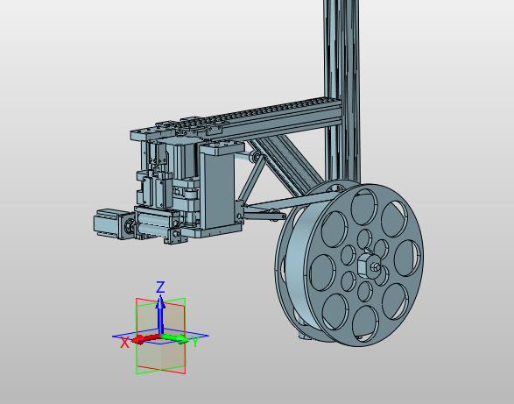Click the Y axis label
The height and width of the screenshot is (404, 514).
point(195,343)
